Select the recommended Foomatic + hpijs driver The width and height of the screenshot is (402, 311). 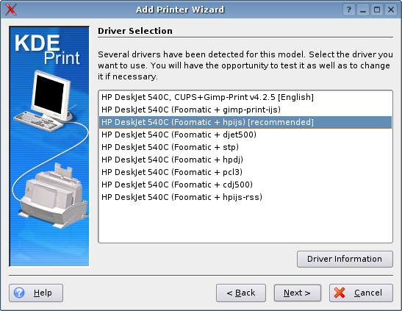tap(245, 122)
